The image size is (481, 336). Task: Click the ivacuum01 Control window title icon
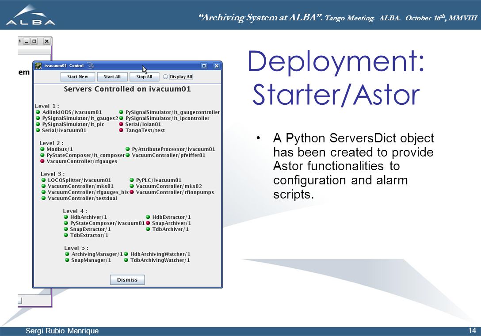[x=38, y=66]
